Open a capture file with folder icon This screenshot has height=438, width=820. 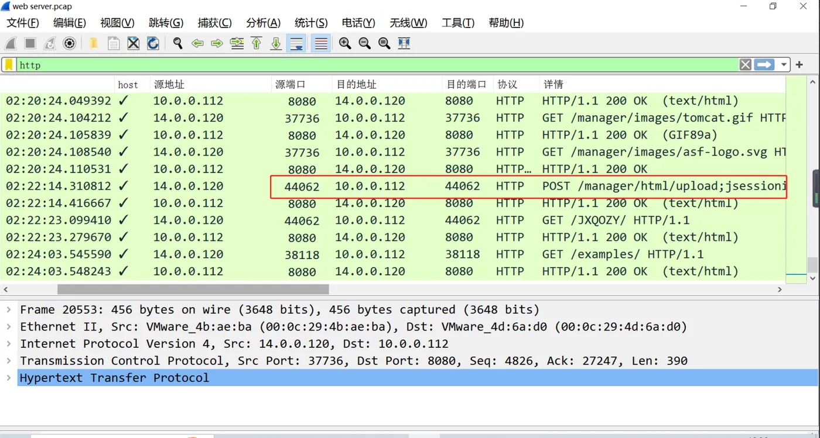click(93, 43)
